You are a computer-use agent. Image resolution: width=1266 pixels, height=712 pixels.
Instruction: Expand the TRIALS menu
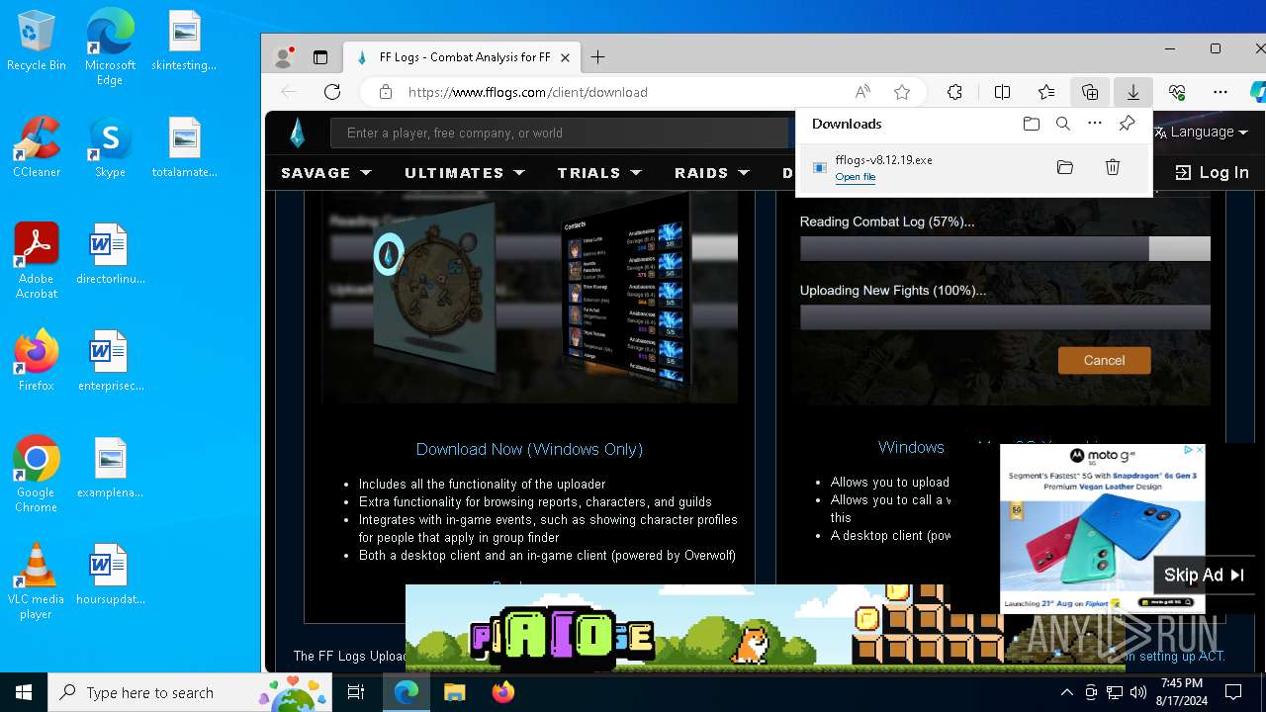[599, 172]
